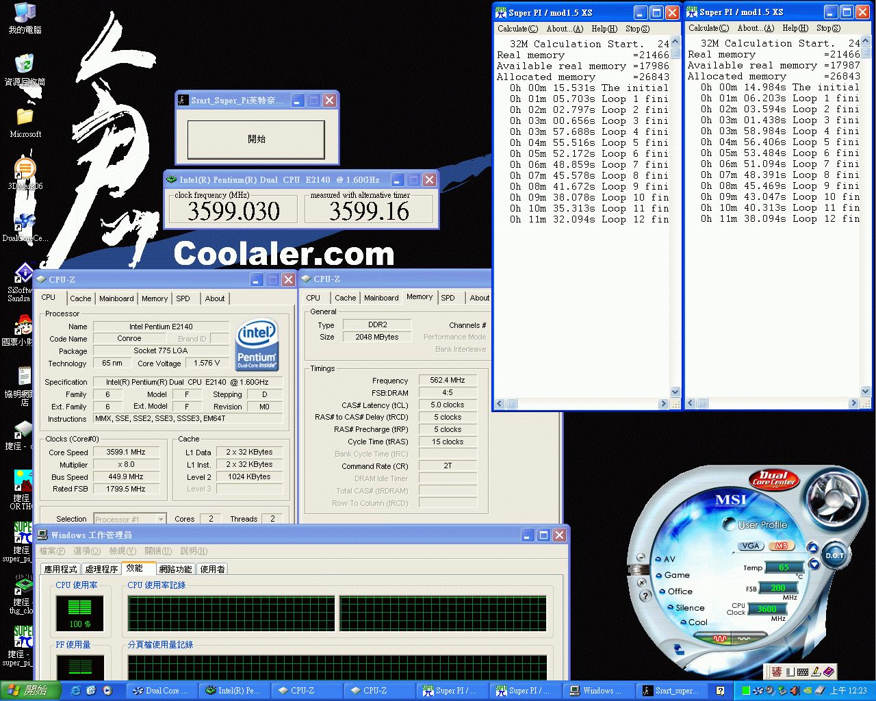Open the Microsoft folder on desktop
876x701 pixels.
point(25,122)
